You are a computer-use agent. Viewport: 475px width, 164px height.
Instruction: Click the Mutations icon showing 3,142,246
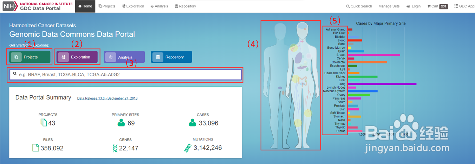pyautogui.click(x=188, y=148)
